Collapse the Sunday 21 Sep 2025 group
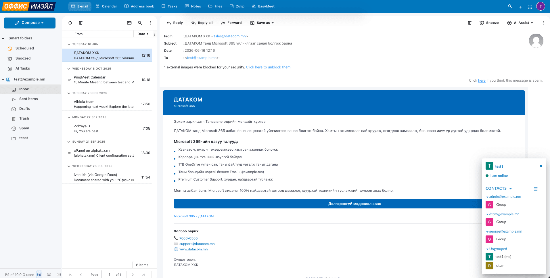The image size is (550, 278). [69, 142]
